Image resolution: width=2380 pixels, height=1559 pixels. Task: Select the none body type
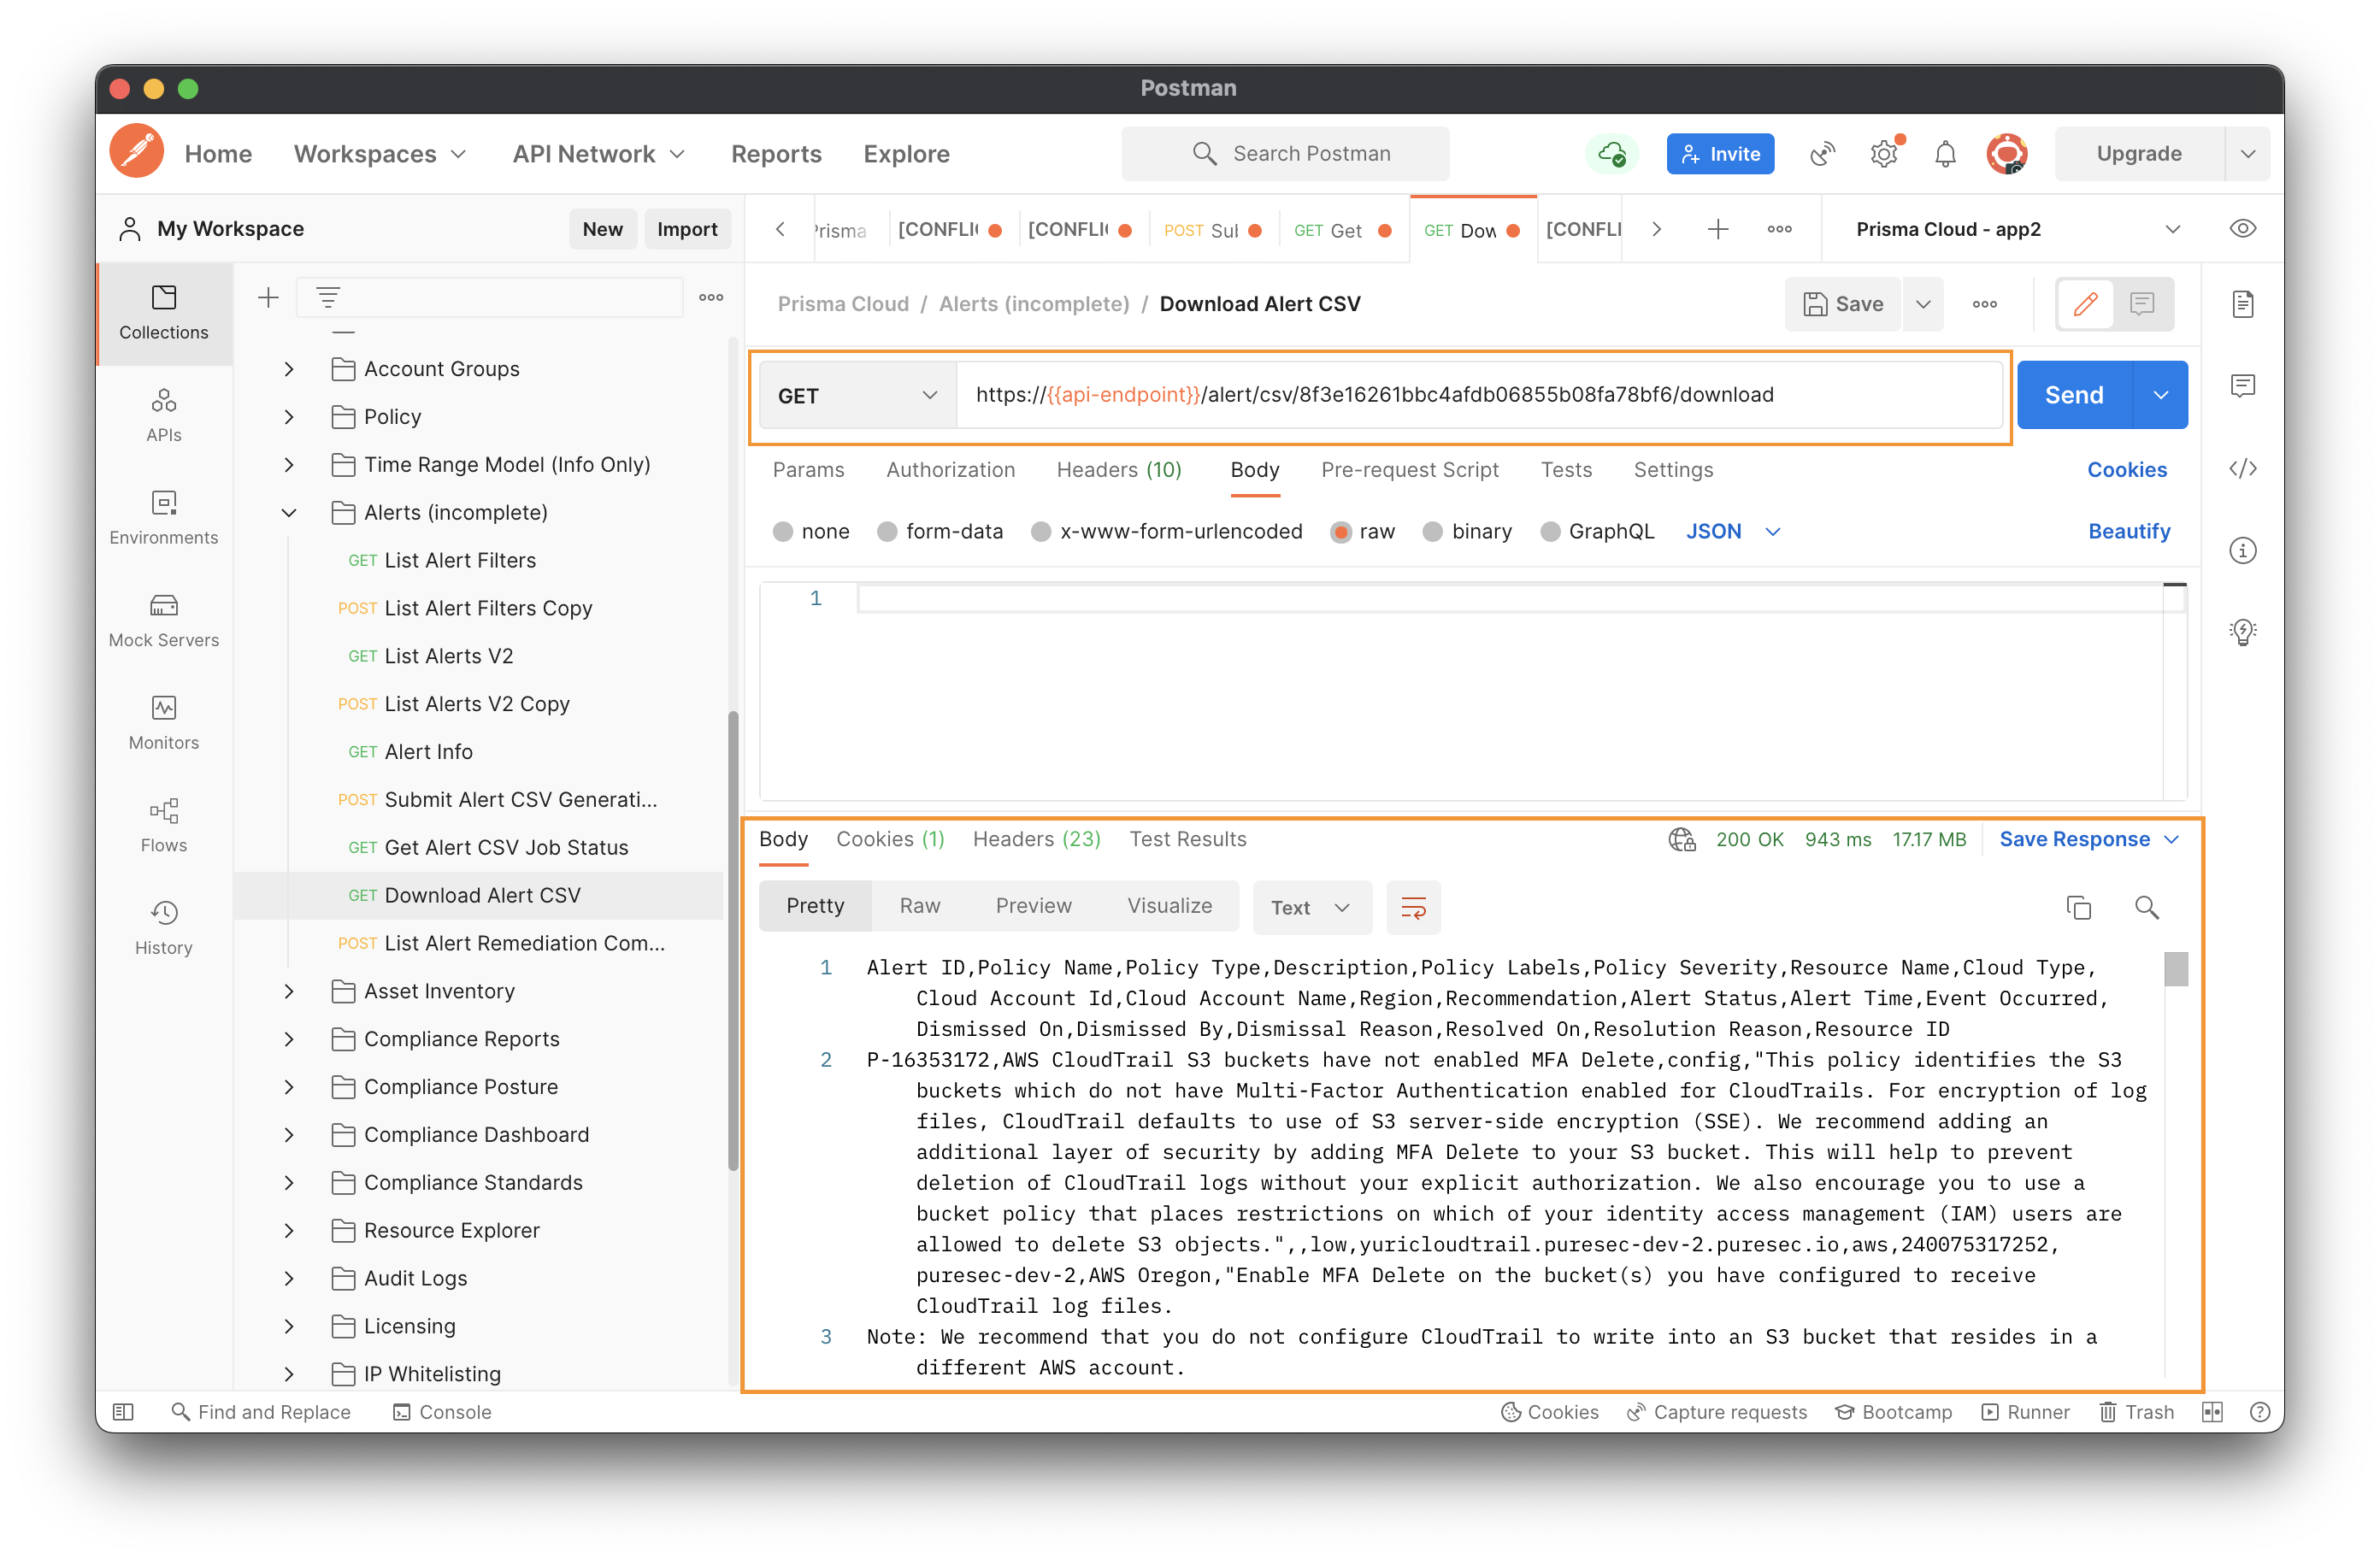(783, 531)
